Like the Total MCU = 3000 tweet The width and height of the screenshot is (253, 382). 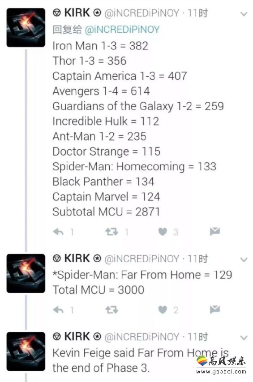163,310
